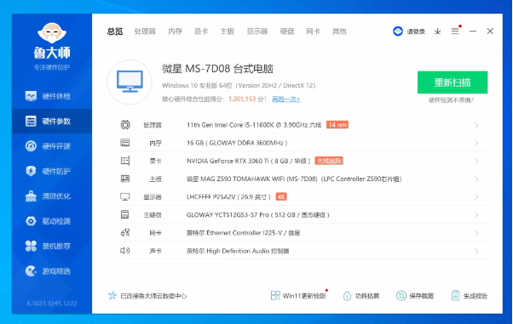Expand the 声卡 row chevron
The height and width of the screenshot is (324, 513).
[476, 251]
